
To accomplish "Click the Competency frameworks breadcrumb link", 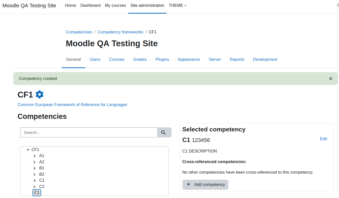I will 120,32.
